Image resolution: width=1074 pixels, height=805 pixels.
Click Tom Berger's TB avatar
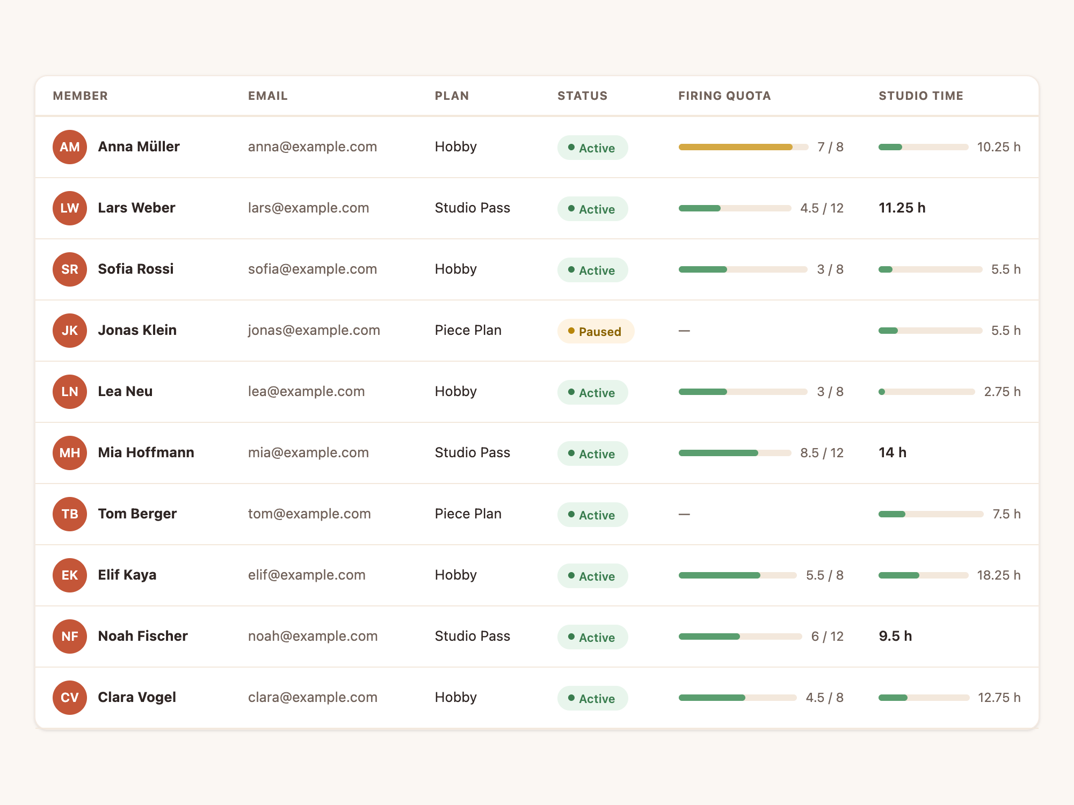click(70, 514)
